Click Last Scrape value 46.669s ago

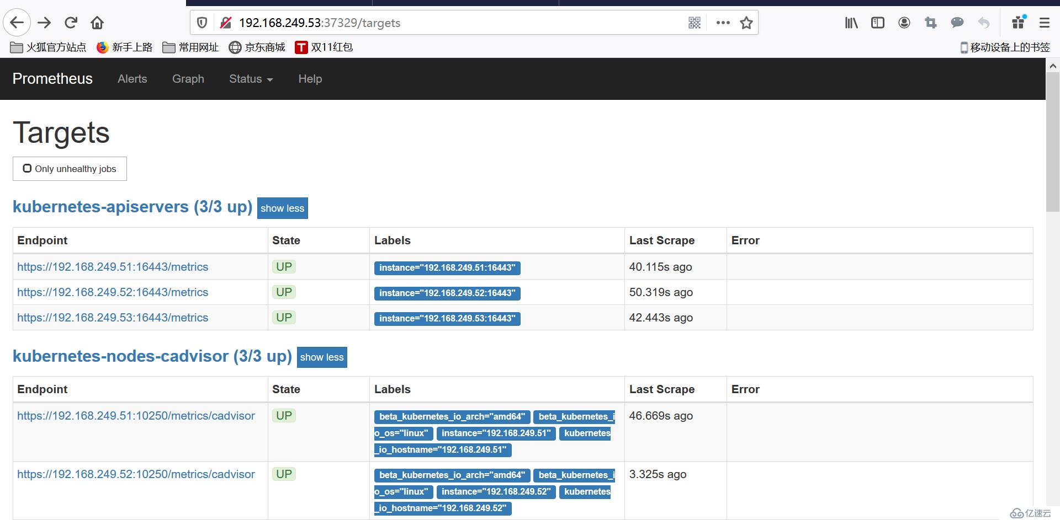click(x=661, y=416)
